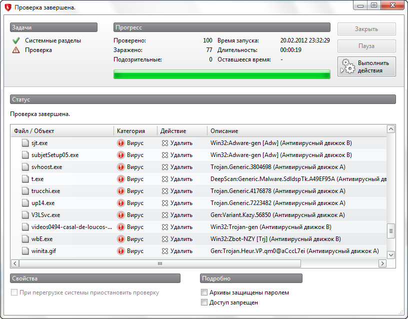
Task: Toggle При перегрузке системы приостановить проверку checkbox
Action: coord(14,292)
